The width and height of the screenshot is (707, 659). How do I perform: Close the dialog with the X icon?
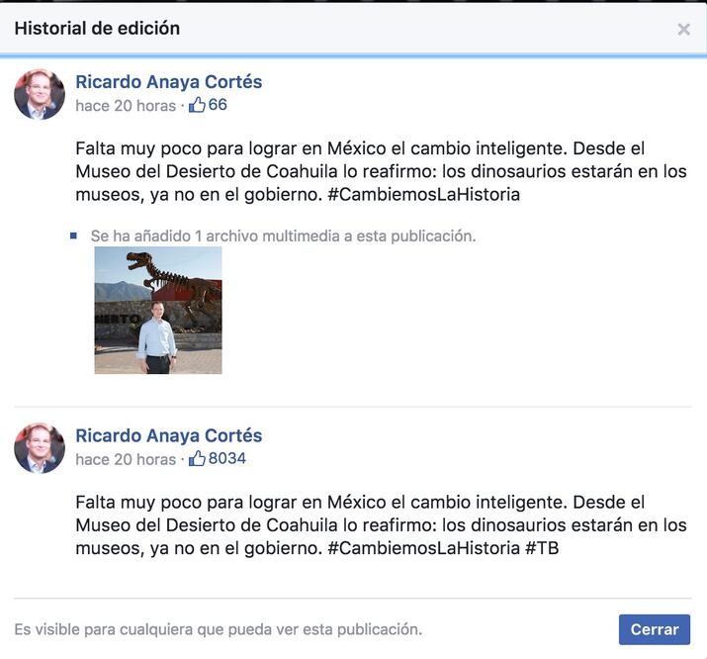point(683,30)
